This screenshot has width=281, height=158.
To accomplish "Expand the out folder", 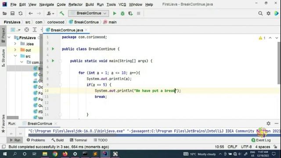I will coord(15,50).
